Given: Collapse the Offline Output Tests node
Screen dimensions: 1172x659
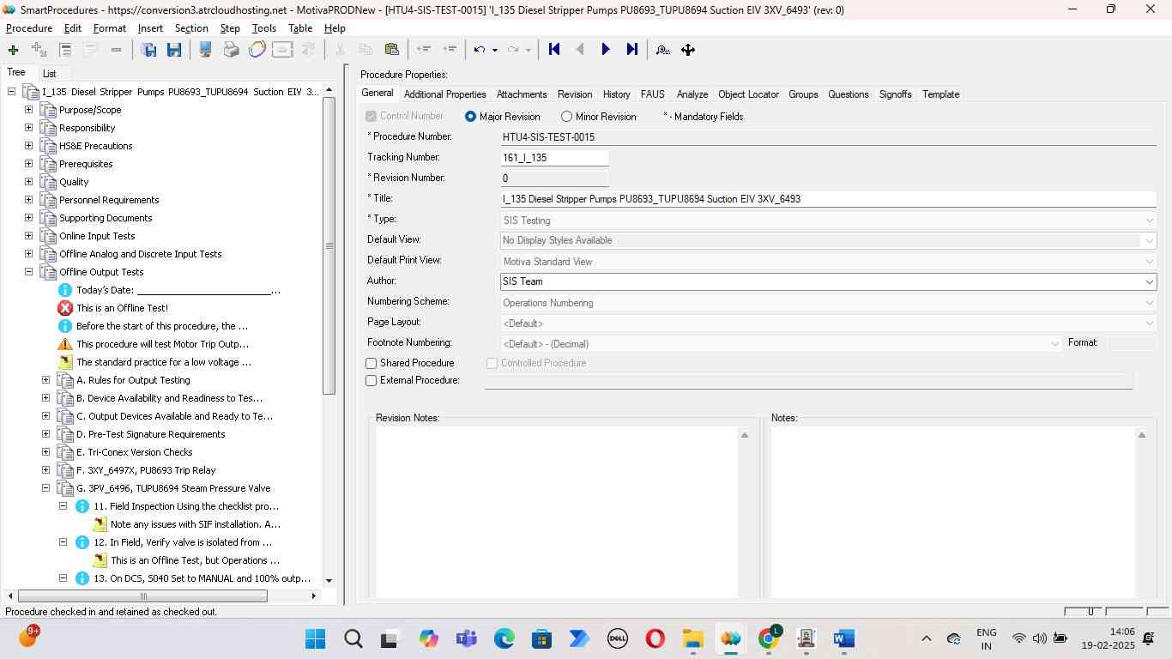Looking at the screenshot, I should [28, 272].
